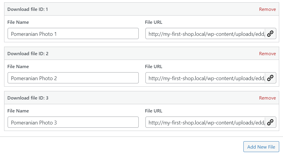Screen dimensions: 283x155
Task: Grab the Download file ID: 3 header row
Action: 141,98
